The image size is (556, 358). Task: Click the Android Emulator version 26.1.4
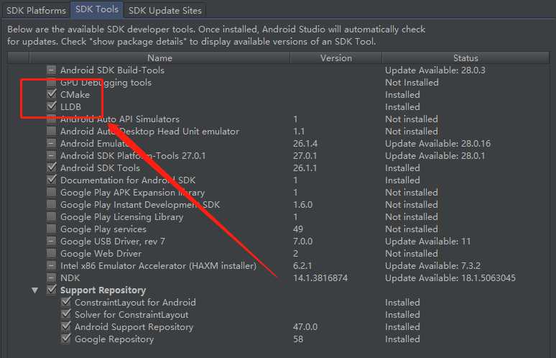point(305,144)
